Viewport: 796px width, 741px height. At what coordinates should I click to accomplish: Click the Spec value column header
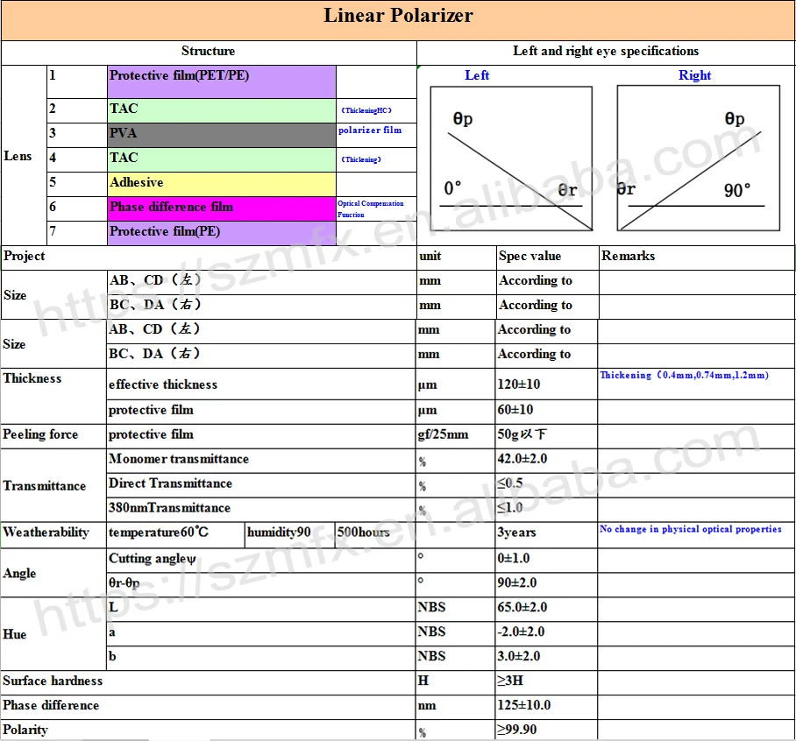(x=529, y=257)
